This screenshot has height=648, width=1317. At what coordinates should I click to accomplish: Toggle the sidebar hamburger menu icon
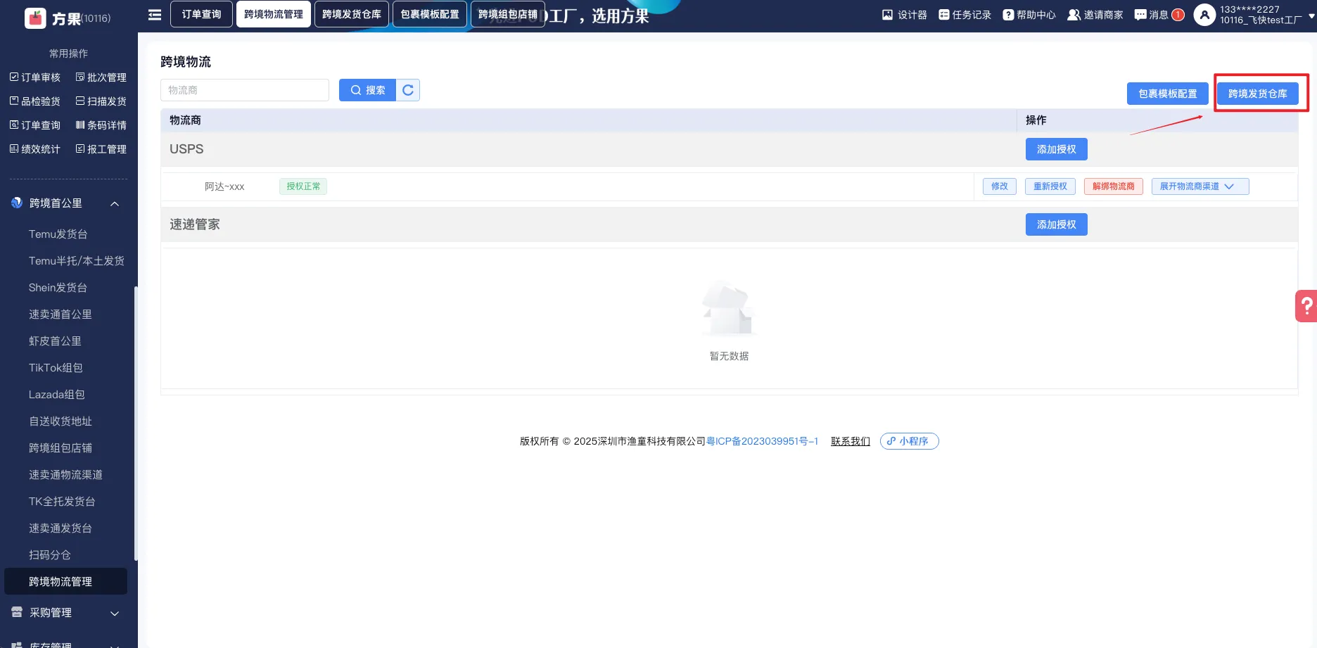click(155, 15)
